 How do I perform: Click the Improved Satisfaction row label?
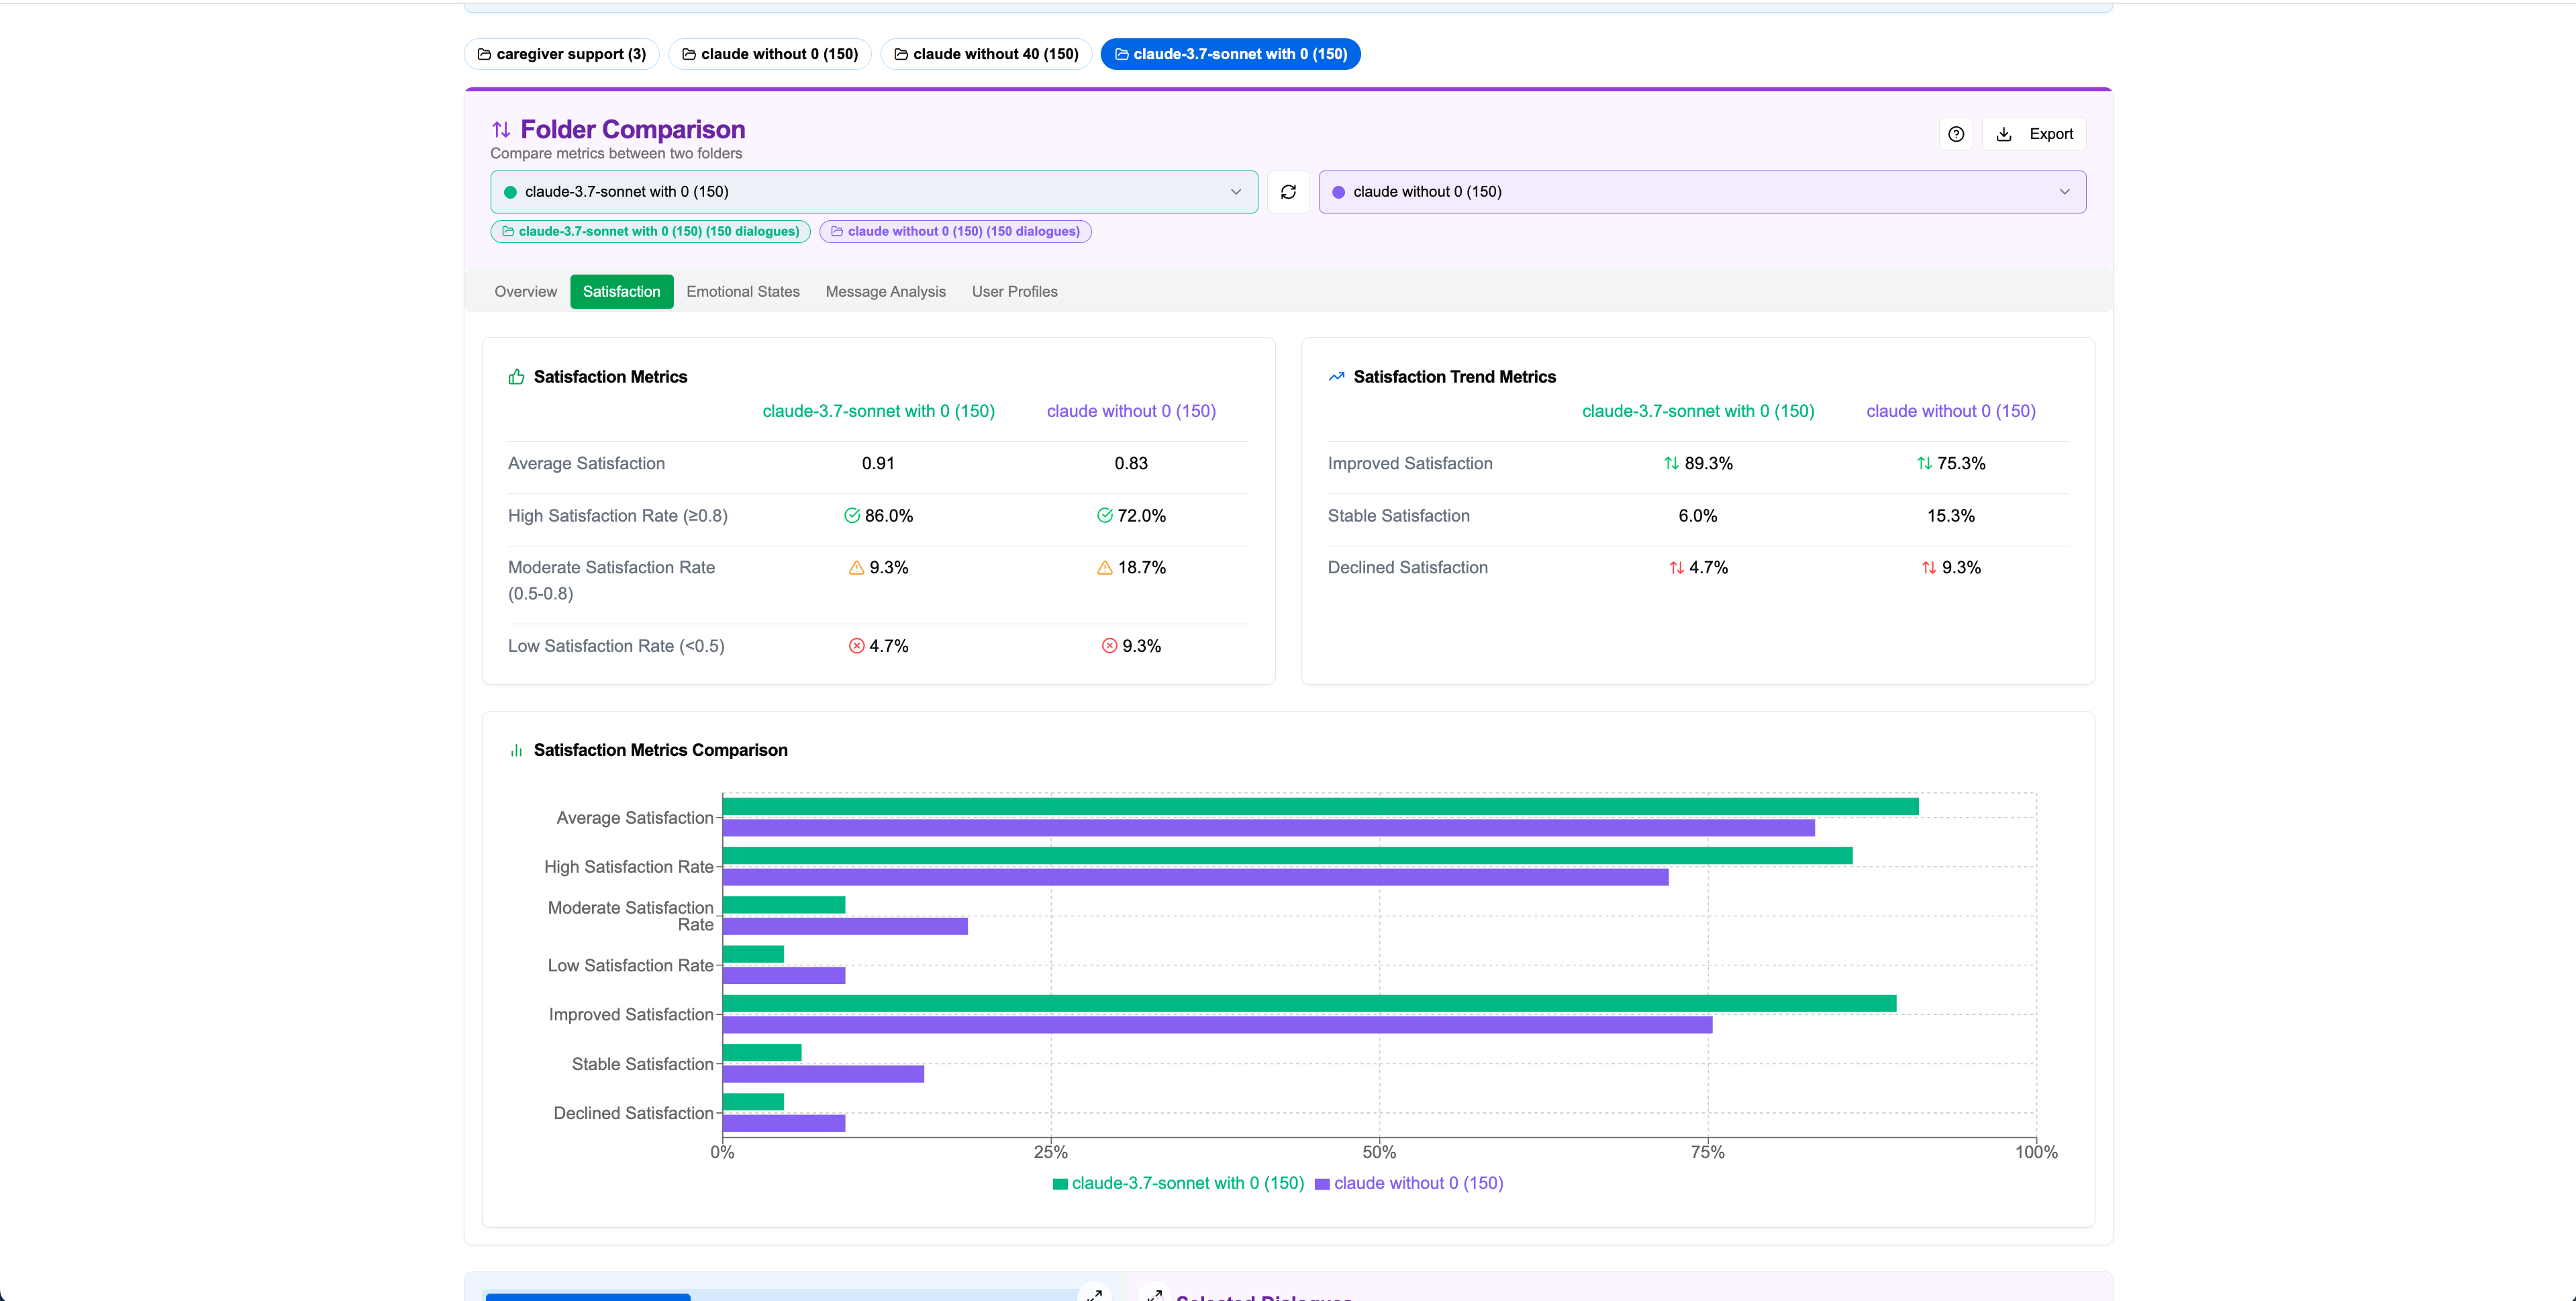point(1410,464)
